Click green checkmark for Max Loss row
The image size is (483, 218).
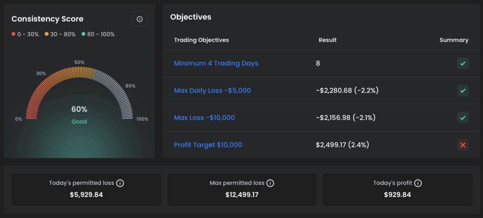click(463, 118)
